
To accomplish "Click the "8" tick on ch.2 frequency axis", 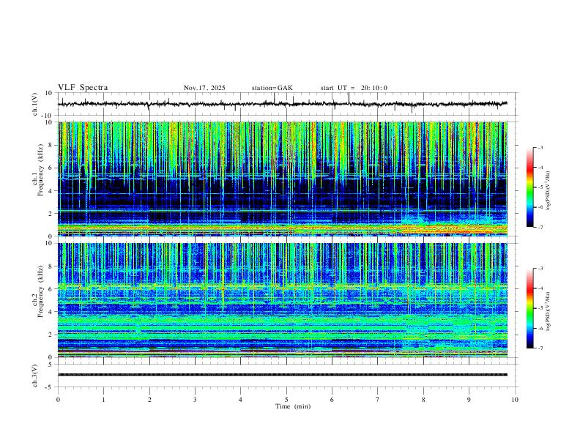I will point(51,266).
